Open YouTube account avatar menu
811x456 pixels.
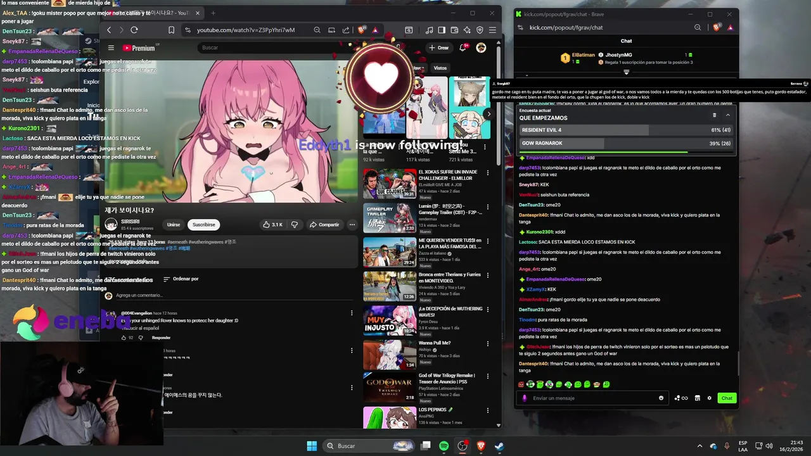click(481, 47)
